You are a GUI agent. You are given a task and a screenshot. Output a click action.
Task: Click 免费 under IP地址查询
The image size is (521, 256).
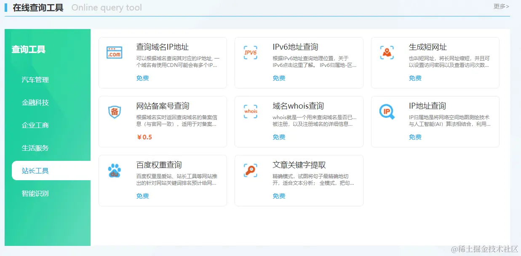click(x=415, y=137)
